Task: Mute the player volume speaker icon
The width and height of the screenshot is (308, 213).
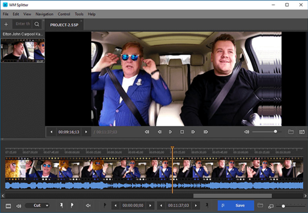Action: tap(246, 132)
